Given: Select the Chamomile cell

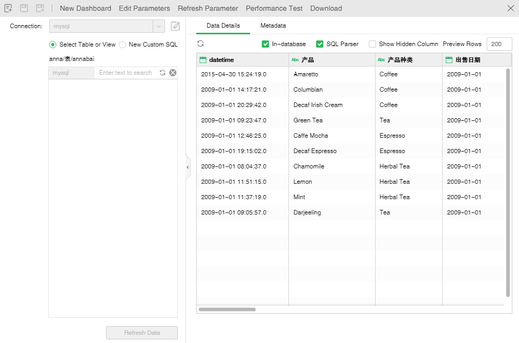Looking at the screenshot, I should 332,166.
